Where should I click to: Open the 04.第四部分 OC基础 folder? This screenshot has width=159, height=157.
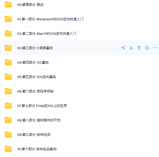point(33,62)
